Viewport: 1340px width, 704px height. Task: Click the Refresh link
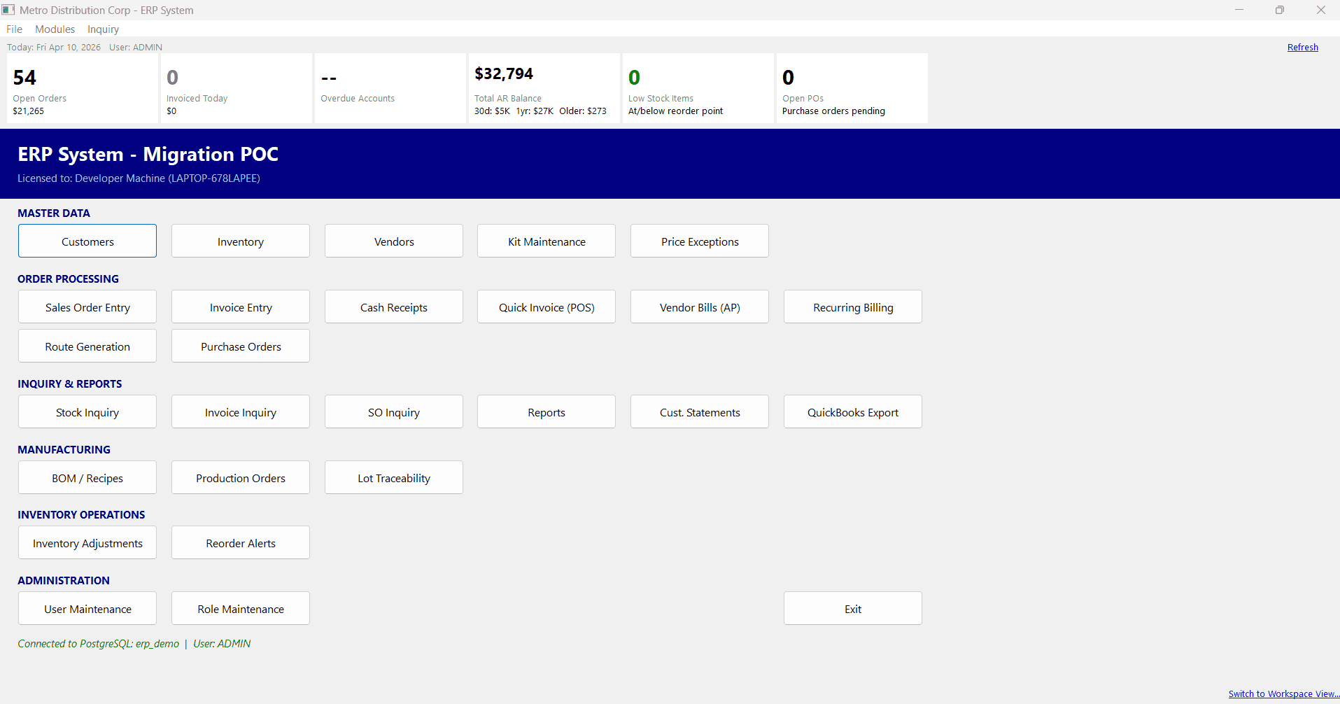click(x=1302, y=48)
